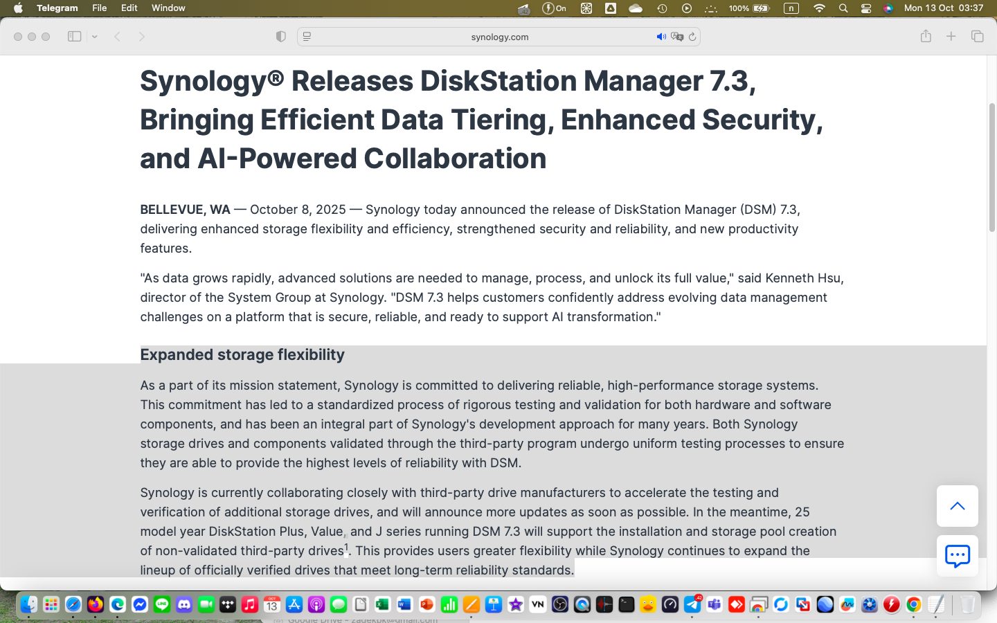Click the footnote 1 superscript link

[x=346, y=547]
